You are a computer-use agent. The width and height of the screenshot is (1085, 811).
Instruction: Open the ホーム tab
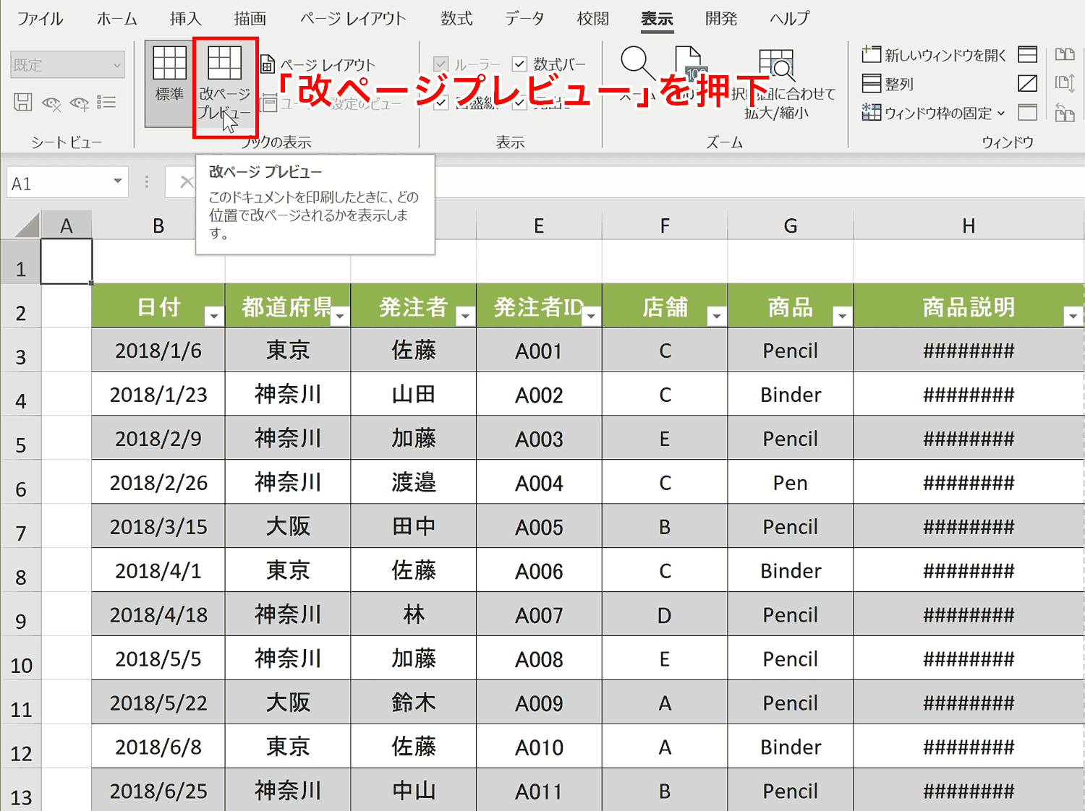pos(117,19)
